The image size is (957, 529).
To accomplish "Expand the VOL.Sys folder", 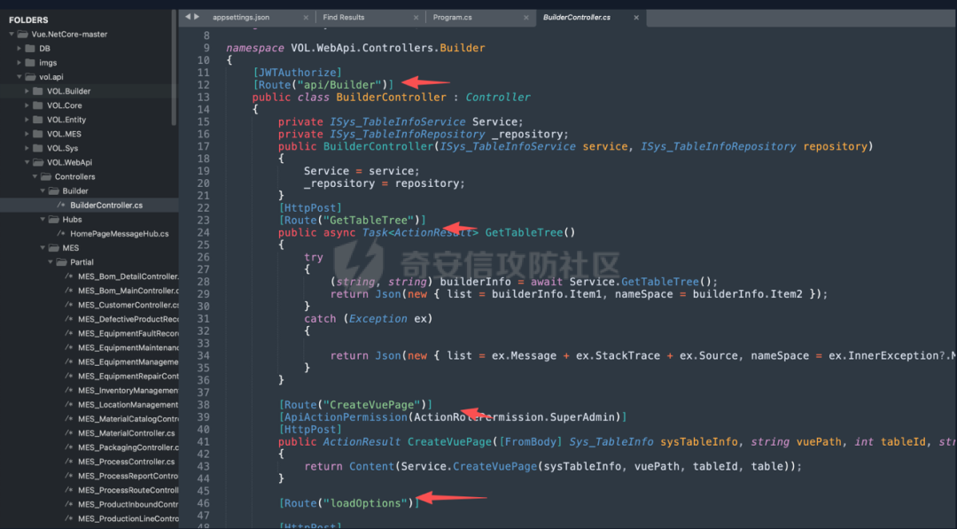I will click(x=27, y=148).
